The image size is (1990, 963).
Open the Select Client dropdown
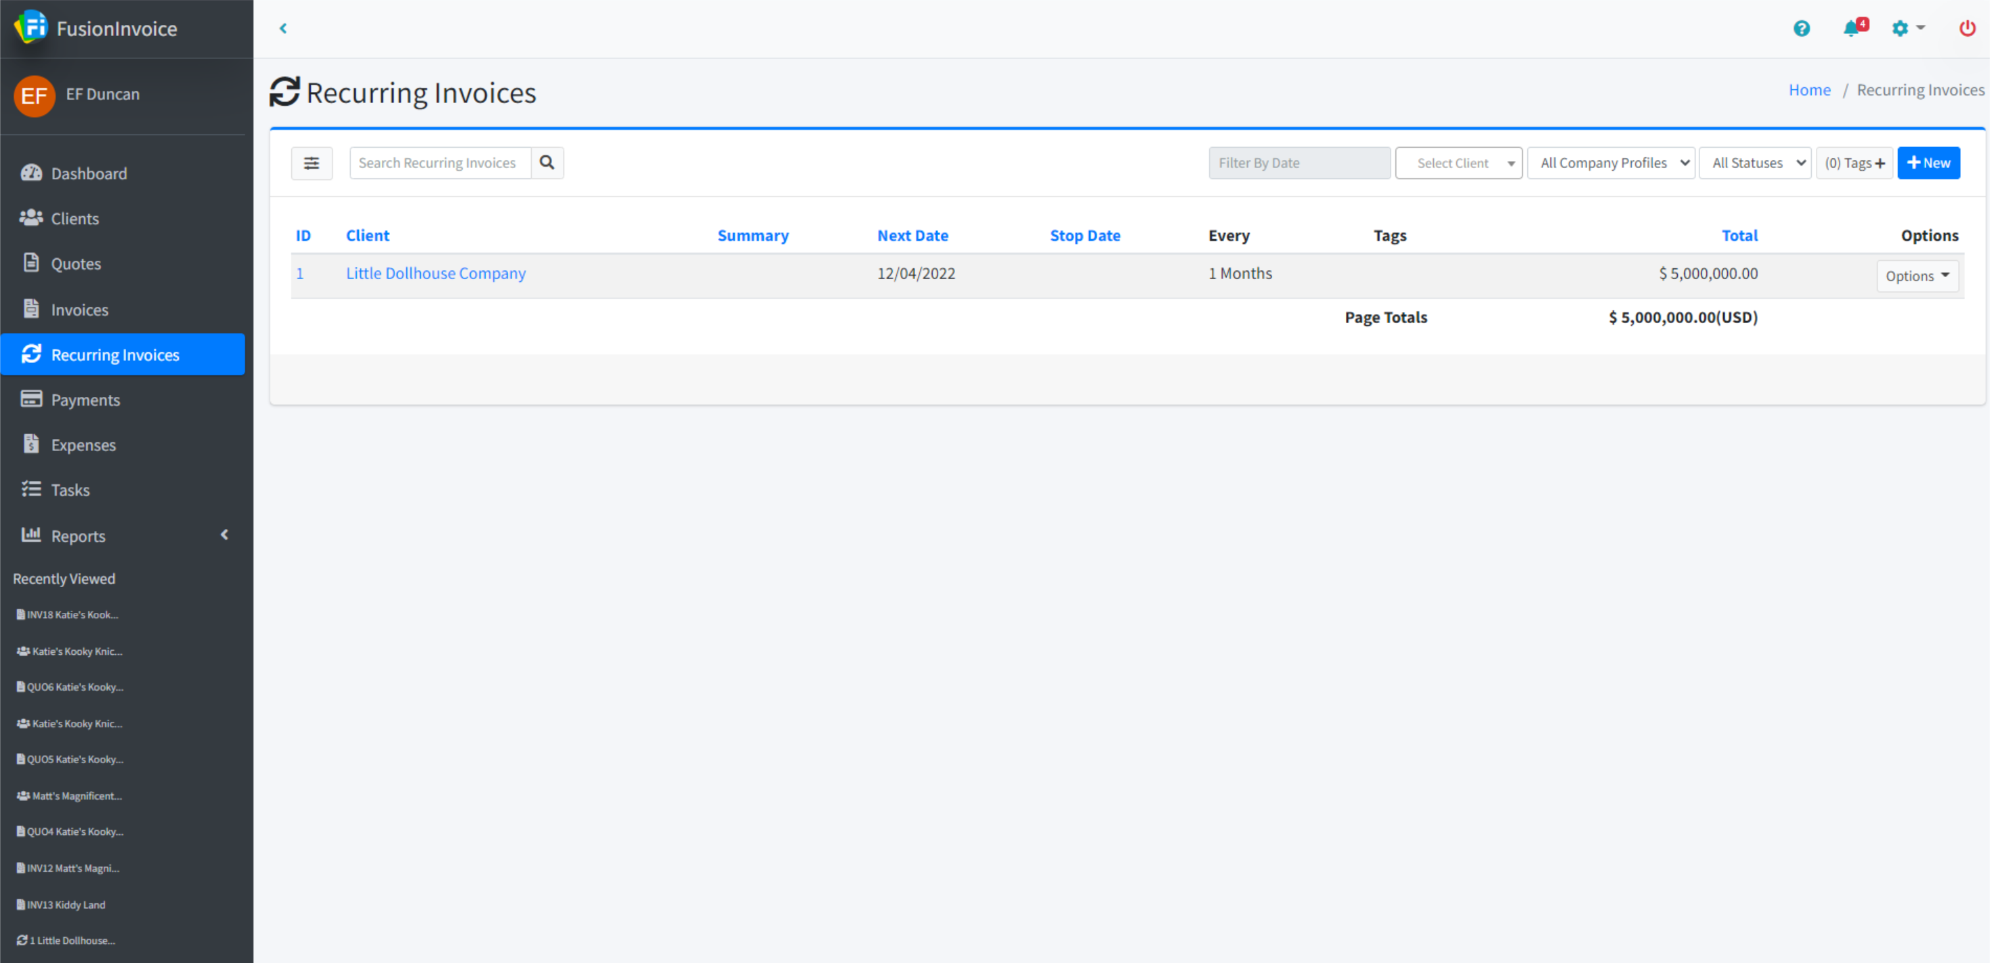[1458, 163]
